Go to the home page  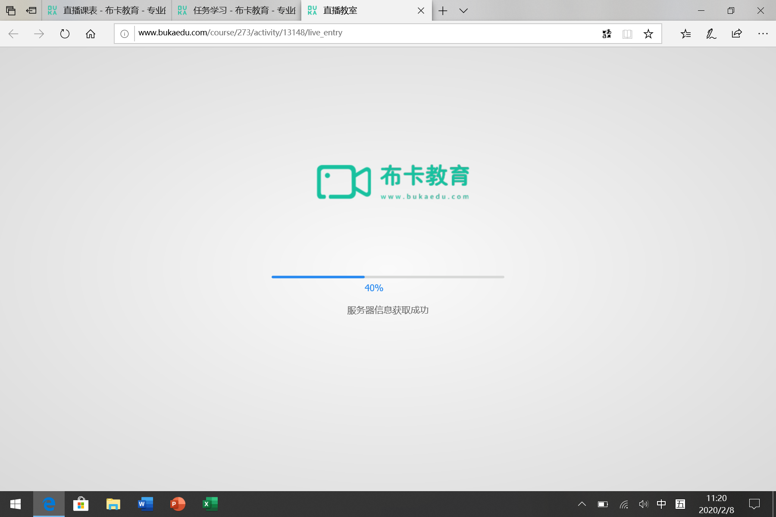pos(91,34)
